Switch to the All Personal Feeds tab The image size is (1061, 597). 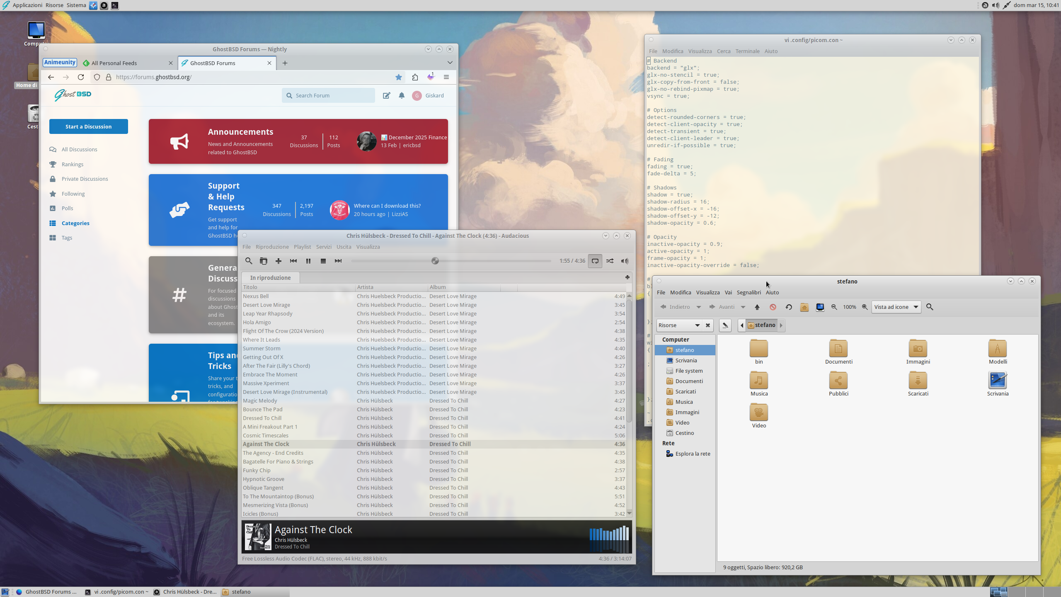(x=128, y=63)
